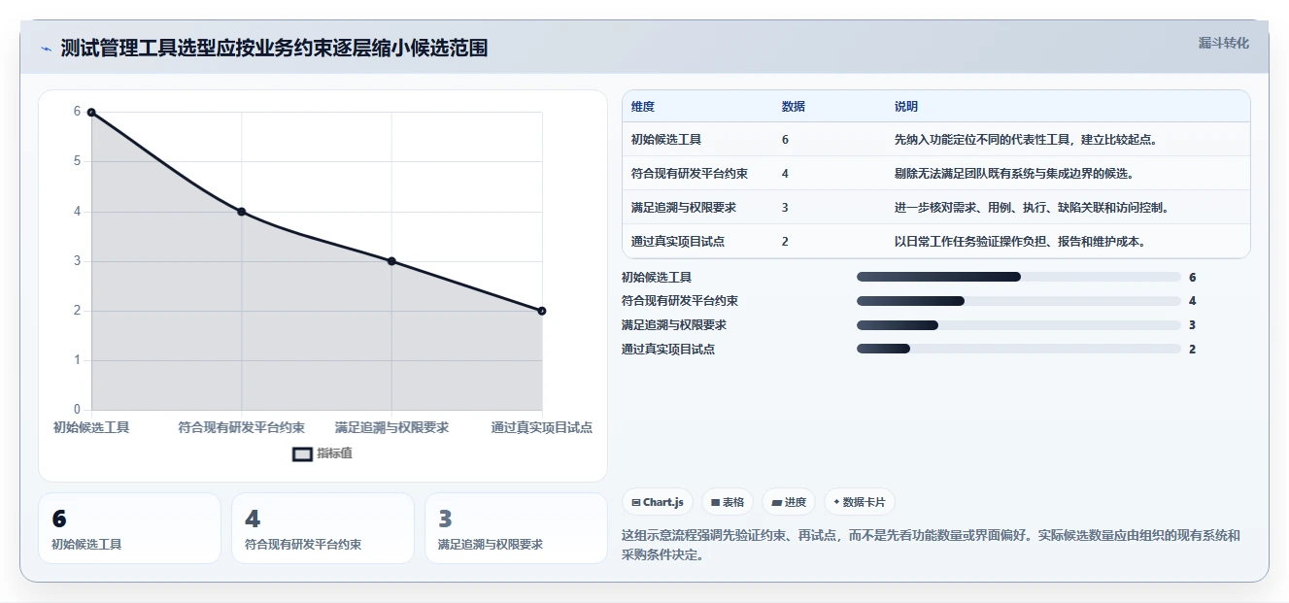The image size is (1289, 603).
Task: Click the table value 3 for 满足追溯与权限要求
Action: coord(785,208)
